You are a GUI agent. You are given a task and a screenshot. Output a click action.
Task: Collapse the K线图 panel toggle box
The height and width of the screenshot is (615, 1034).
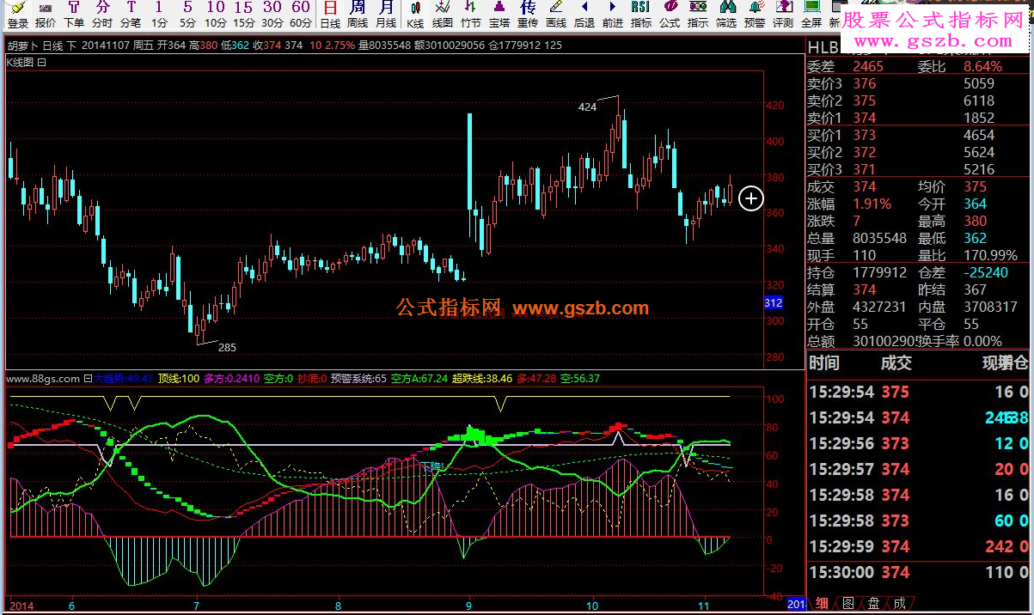click(x=41, y=62)
